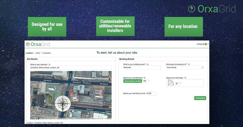This screenshot has width=243, height=127.
Task: Click info icon beside roof direction label
Action: pos(145,78)
